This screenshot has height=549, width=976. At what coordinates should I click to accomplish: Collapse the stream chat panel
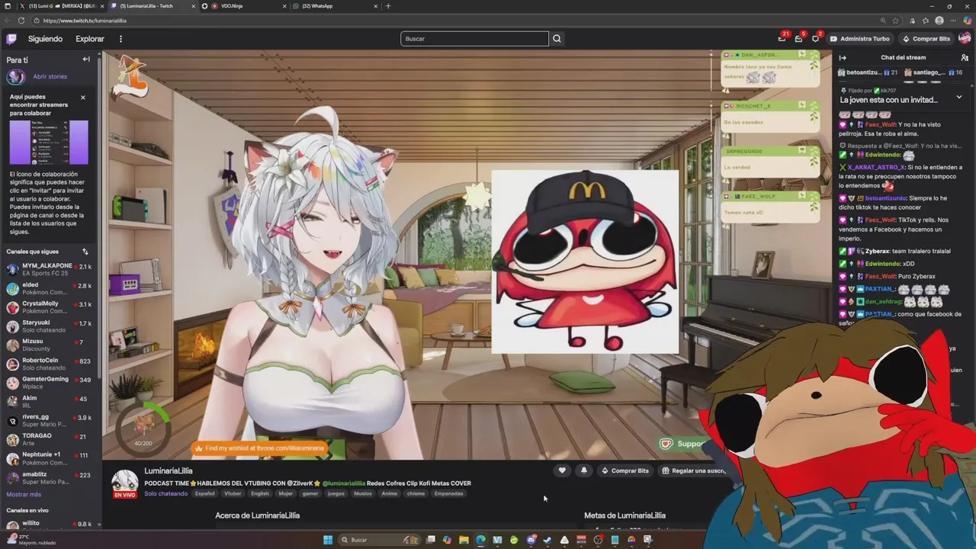(x=843, y=57)
